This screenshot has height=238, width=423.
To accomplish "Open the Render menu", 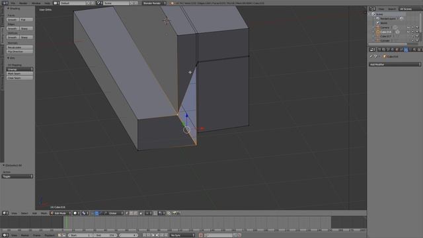I will [x=23, y=3].
